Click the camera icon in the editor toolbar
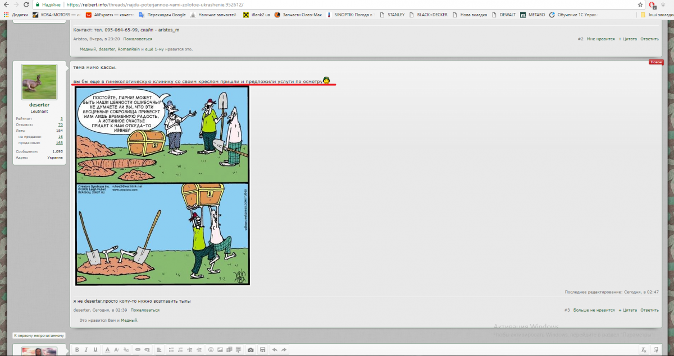This screenshot has width=674, height=356. [x=251, y=350]
